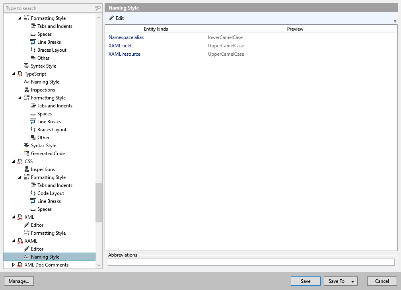Collapse the XAML tree node
The image size is (401, 290).
[14, 241]
